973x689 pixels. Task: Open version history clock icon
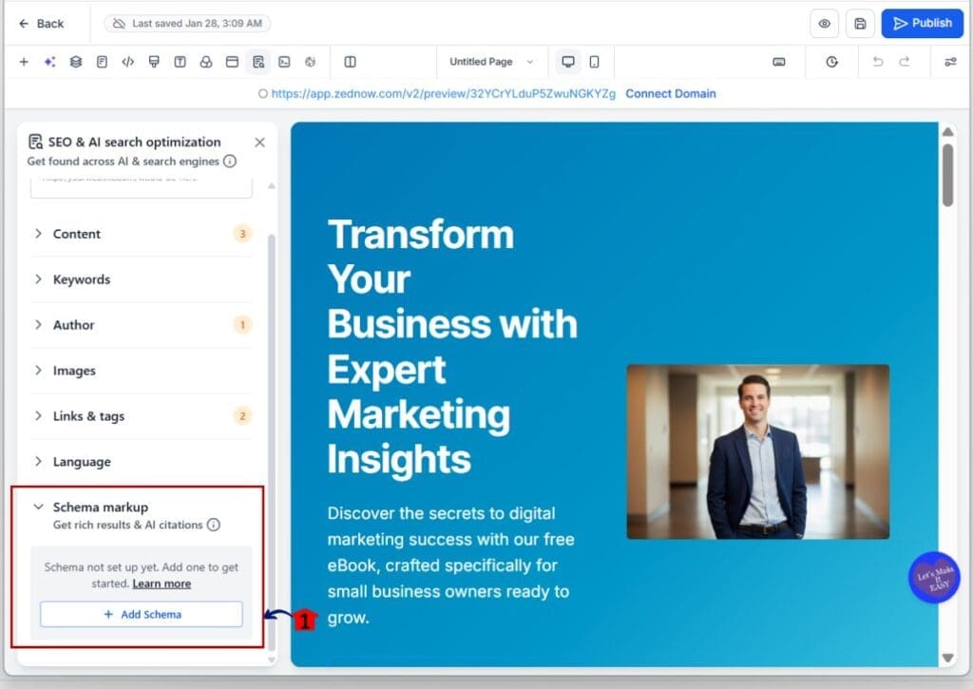click(x=831, y=62)
